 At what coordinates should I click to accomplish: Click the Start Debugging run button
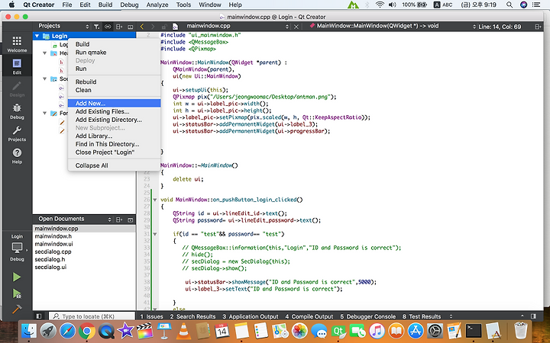coord(17,293)
